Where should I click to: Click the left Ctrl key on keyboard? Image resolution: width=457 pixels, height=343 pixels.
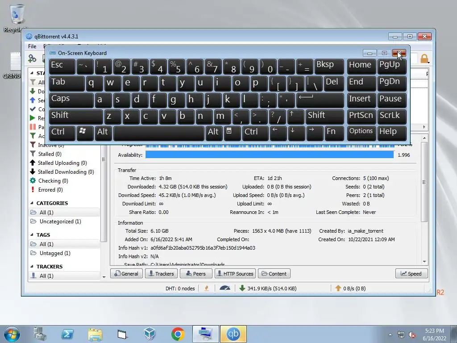coord(62,133)
